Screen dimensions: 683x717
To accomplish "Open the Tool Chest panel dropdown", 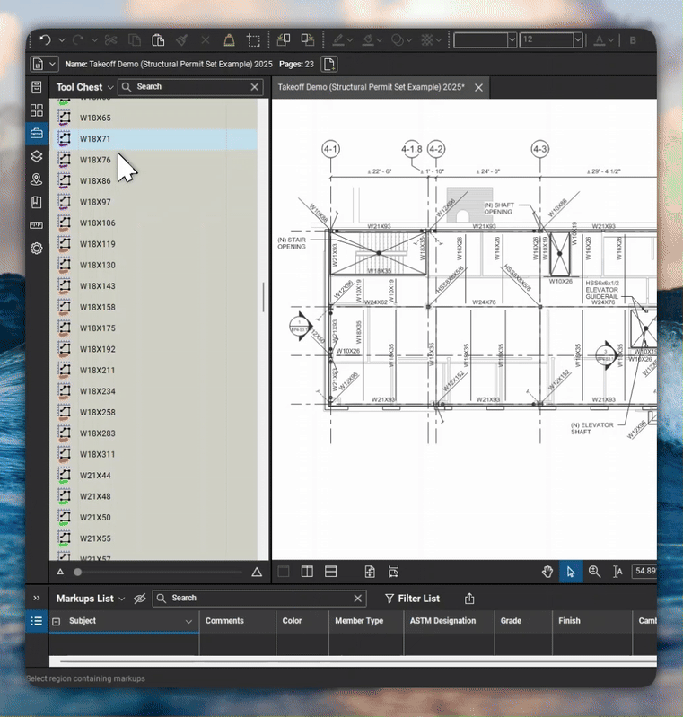I will (x=110, y=87).
